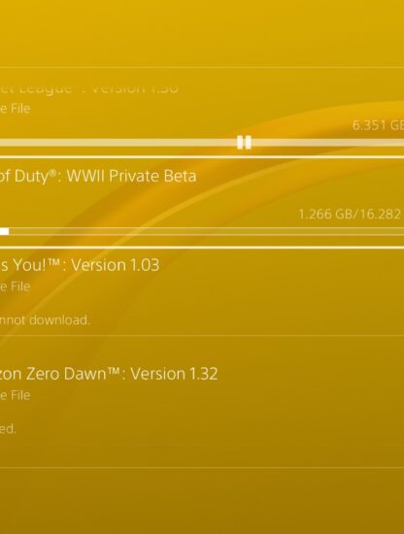Click the empty row below the Zero Dawn entry
This screenshot has width=404, height=534.
pos(202,501)
